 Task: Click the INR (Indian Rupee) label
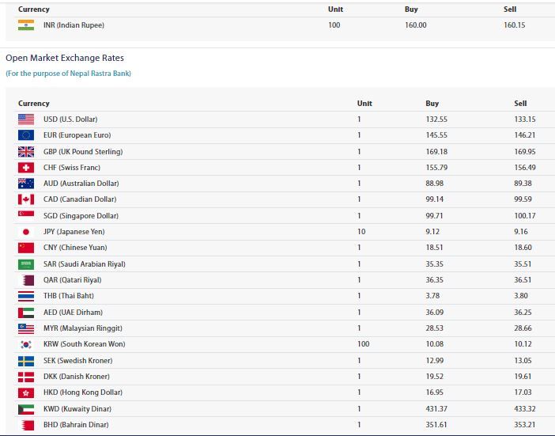click(74, 25)
